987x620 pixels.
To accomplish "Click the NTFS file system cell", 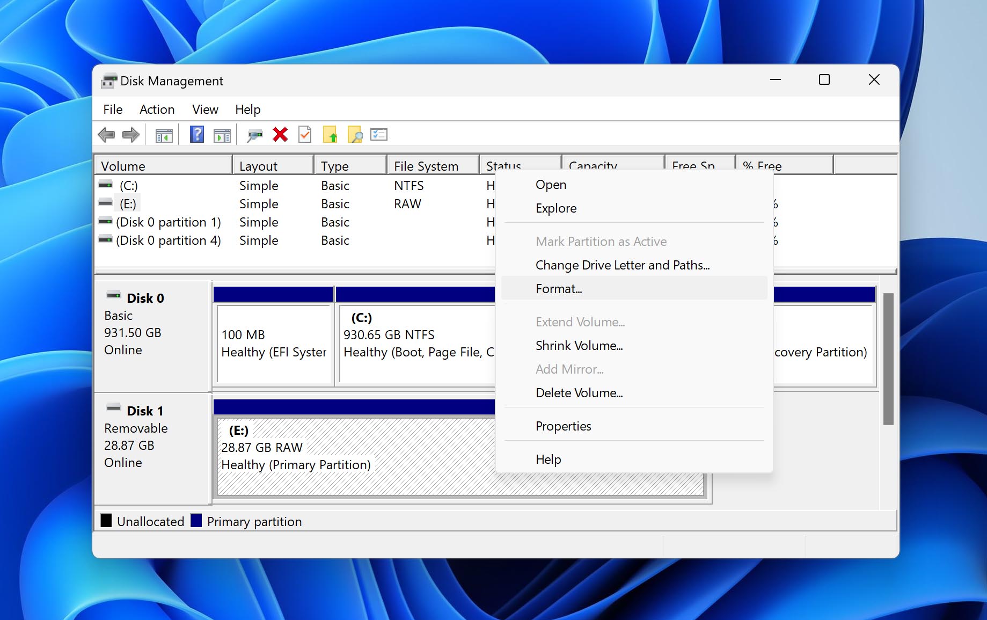I will pyautogui.click(x=409, y=186).
